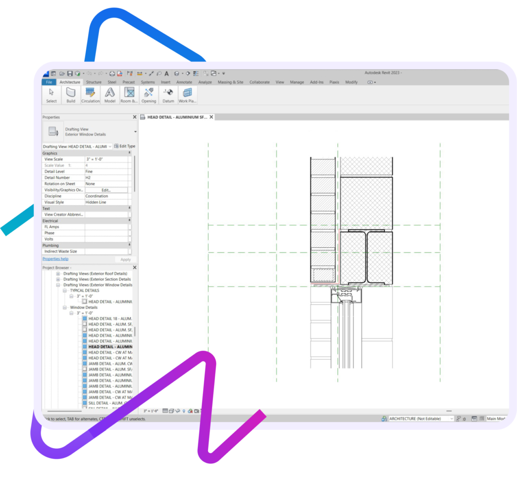Click the Model ribbon icon

(x=110, y=94)
